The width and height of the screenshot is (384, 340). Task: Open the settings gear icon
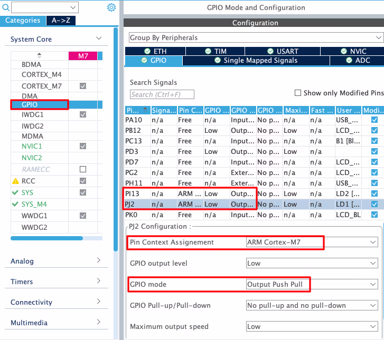(x=111, y=7)
